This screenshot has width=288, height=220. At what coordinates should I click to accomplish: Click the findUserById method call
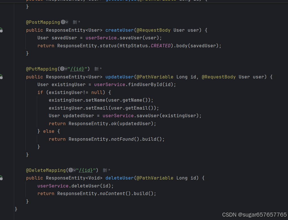145,85
